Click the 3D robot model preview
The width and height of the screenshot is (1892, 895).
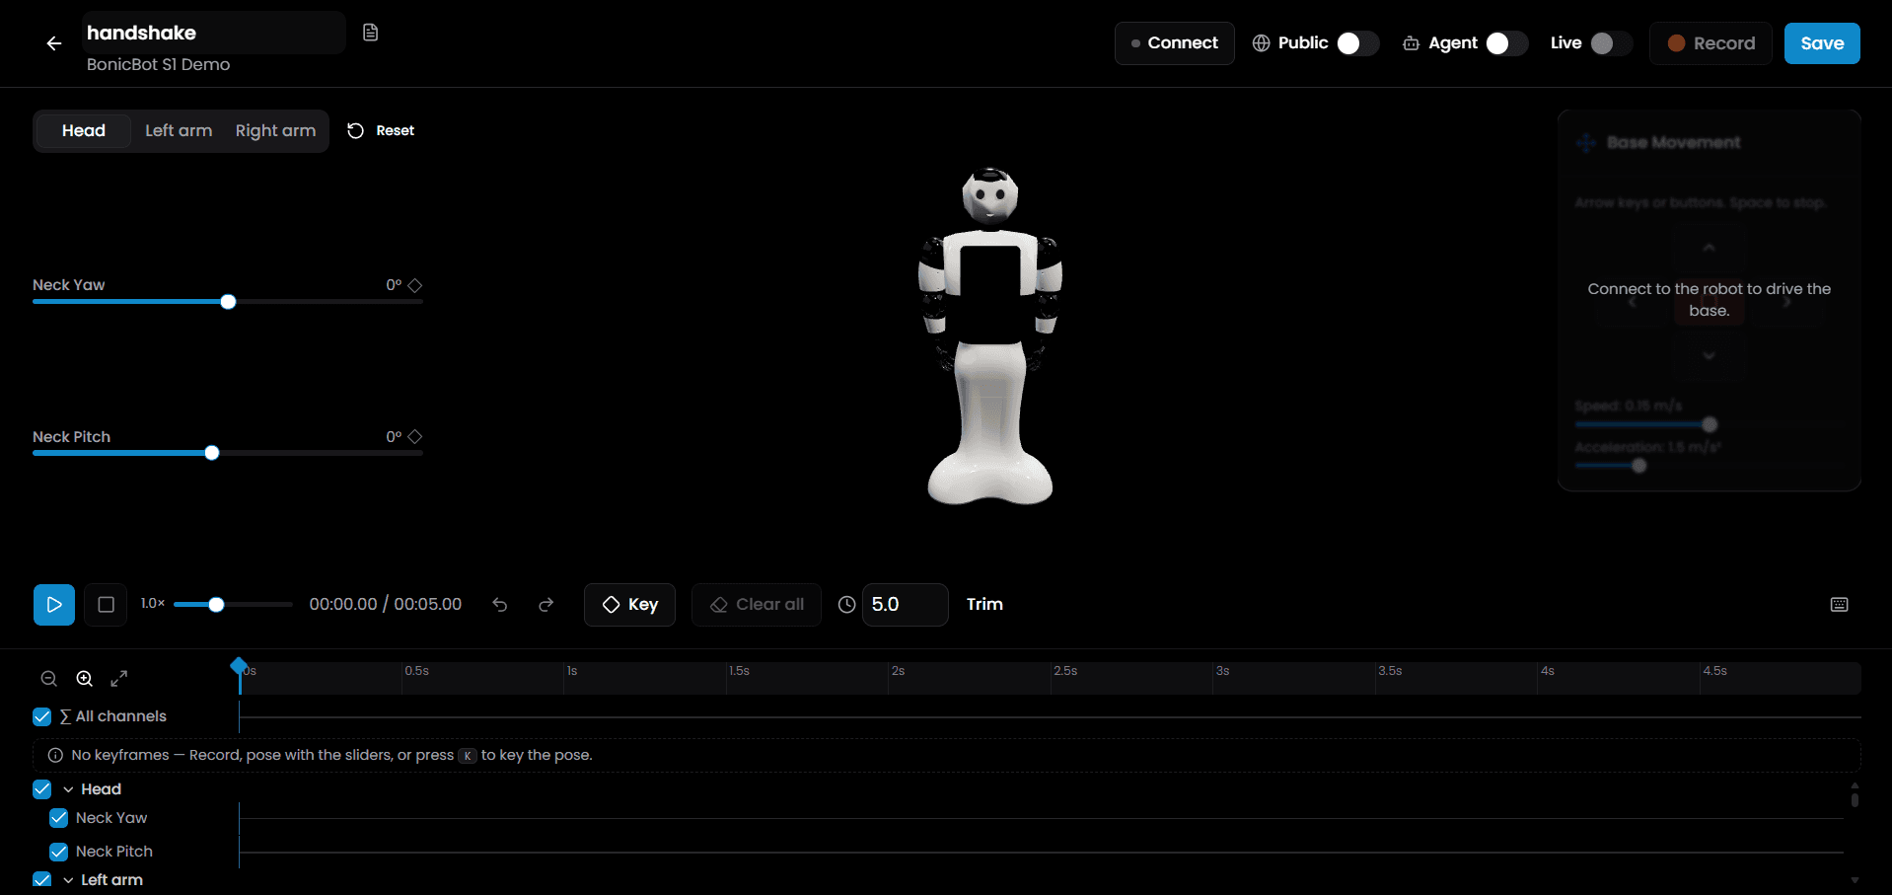click(990, 336)
